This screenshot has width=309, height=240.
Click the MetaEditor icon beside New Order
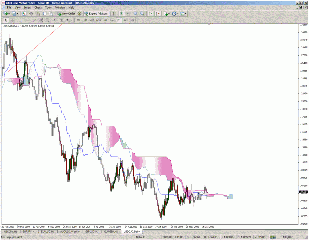(x=79, y=14)
